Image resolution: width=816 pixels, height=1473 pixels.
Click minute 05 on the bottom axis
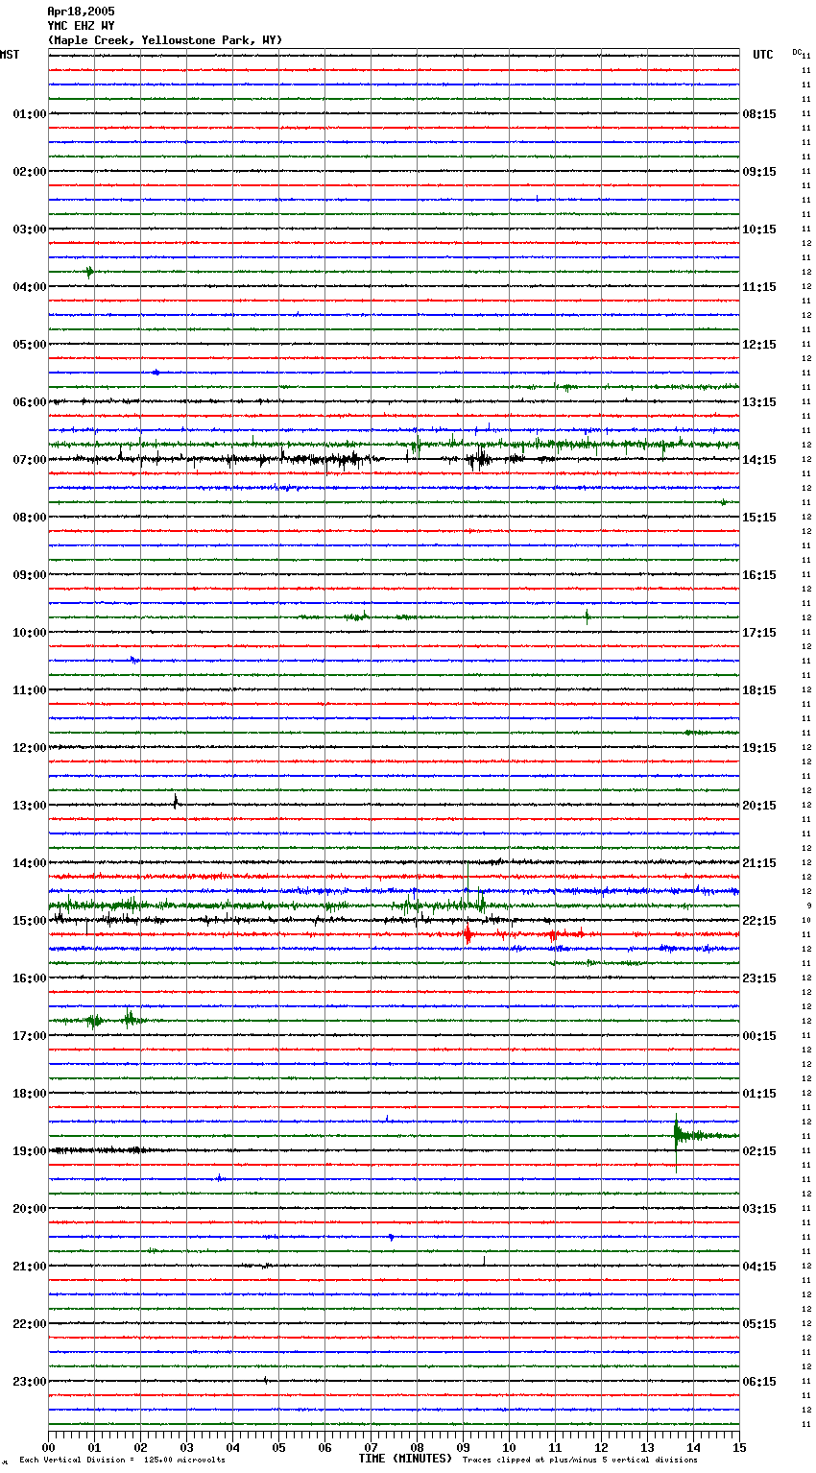pos(279,1447)
